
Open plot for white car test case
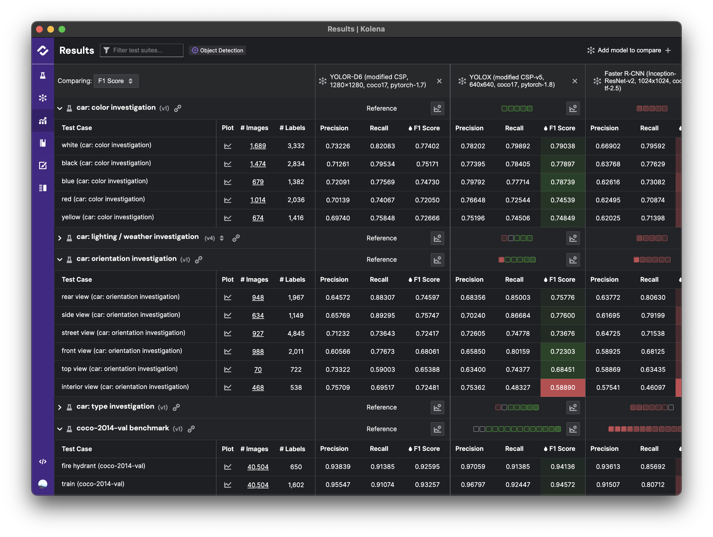pyautogui.click(x=228, y=146)
